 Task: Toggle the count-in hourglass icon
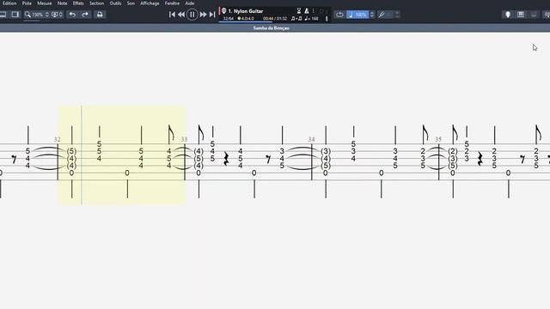[298, 11]
